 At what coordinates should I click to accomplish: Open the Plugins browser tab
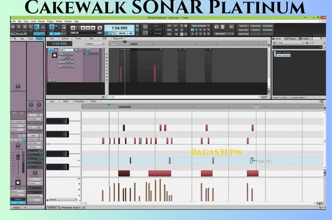(292, 39)
